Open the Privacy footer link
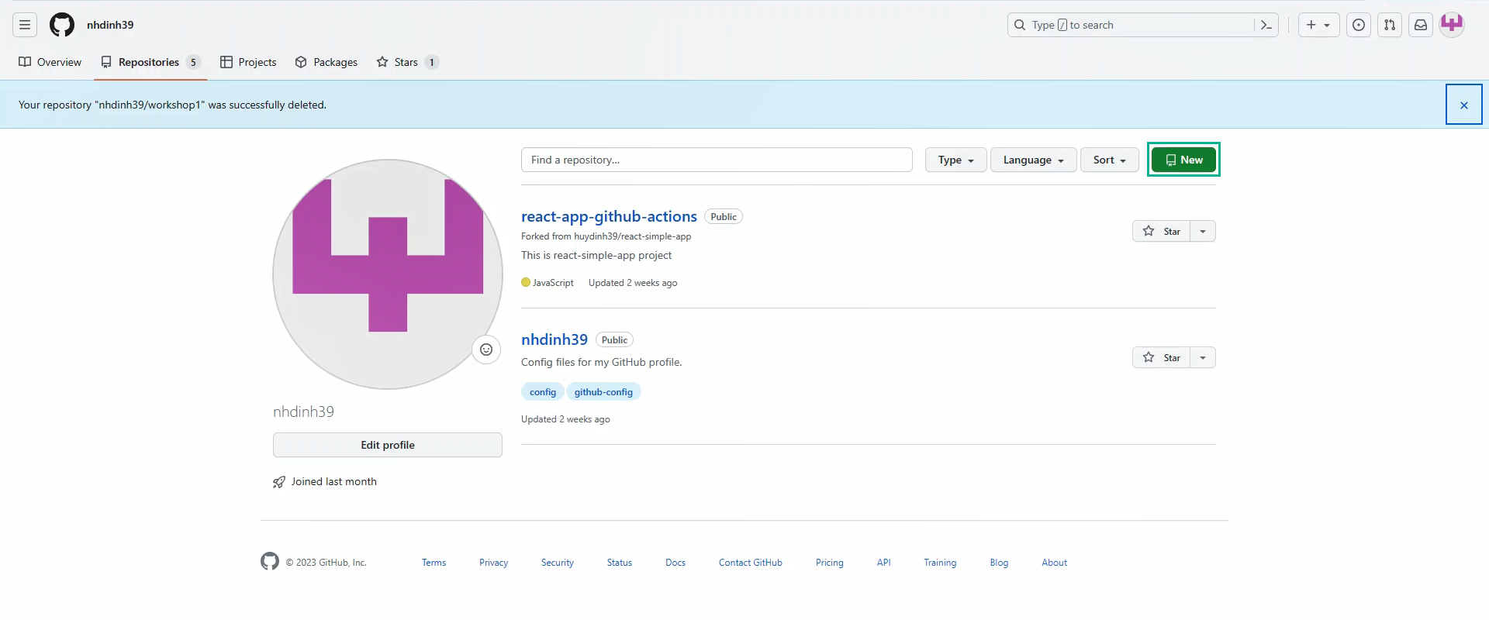Viewport: 1489px width, 620px height. [x=493, y=563]
